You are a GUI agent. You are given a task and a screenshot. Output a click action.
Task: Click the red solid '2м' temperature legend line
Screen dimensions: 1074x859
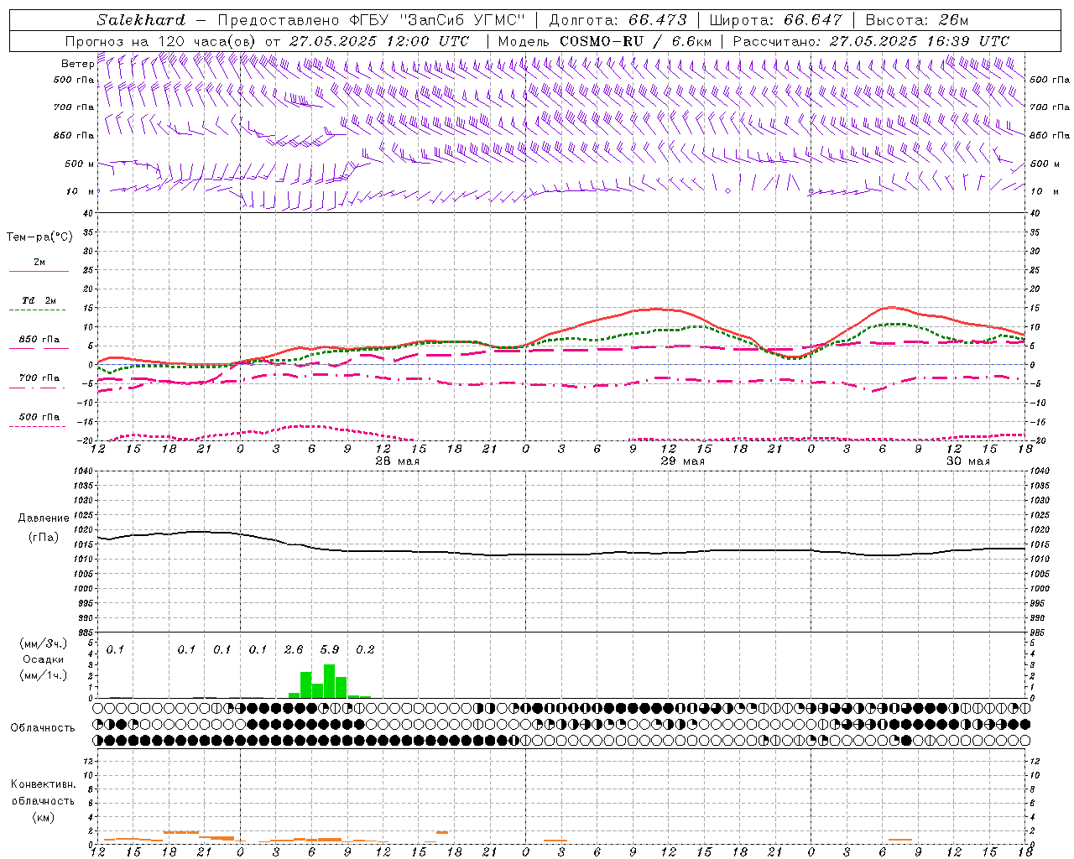point(39,271)
